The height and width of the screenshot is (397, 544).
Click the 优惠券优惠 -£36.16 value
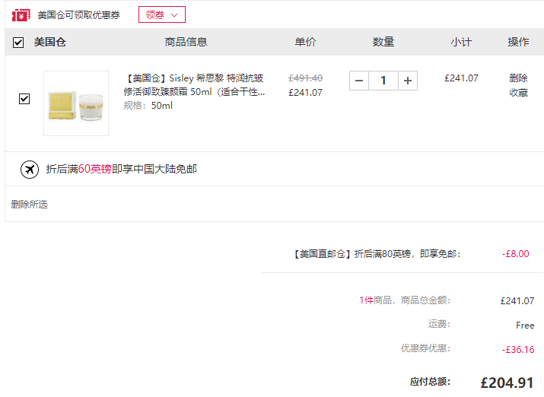[518, 350]
